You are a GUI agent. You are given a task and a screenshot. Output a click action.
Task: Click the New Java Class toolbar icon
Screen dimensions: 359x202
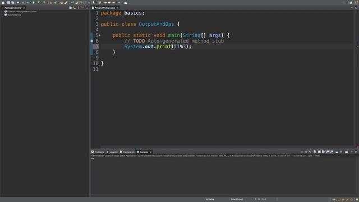56,2
